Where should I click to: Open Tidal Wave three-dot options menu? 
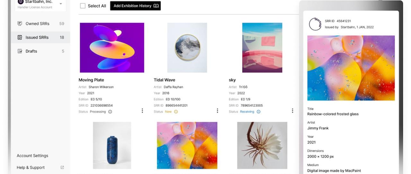click(x=217, y=111)
